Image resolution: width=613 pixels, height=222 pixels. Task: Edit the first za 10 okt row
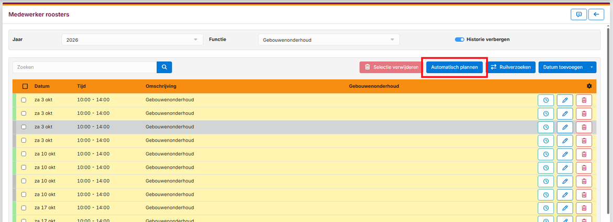(x=565, y=154)
